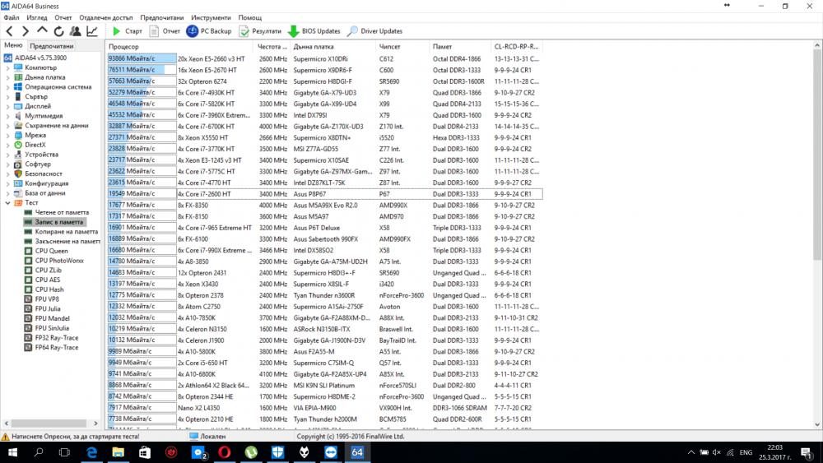
Task: Switch to the Меню tab
Action: pos(13,45)
